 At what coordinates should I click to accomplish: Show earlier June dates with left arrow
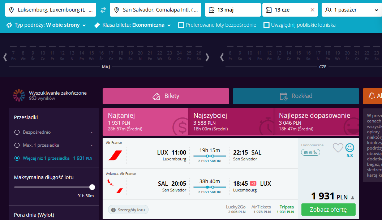tap(222, 57)
